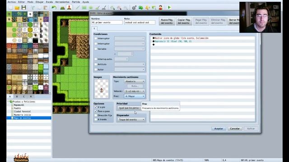289x162 pixels.
Task: Click the Imagen character graphic preview
Action: point(101,89)
